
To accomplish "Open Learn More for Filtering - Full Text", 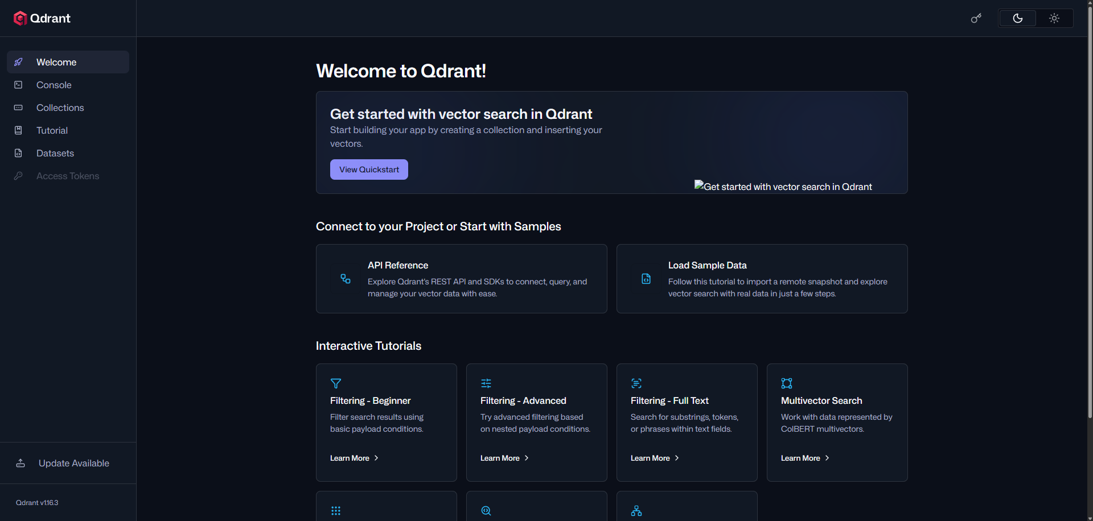I will click(655, 458).
